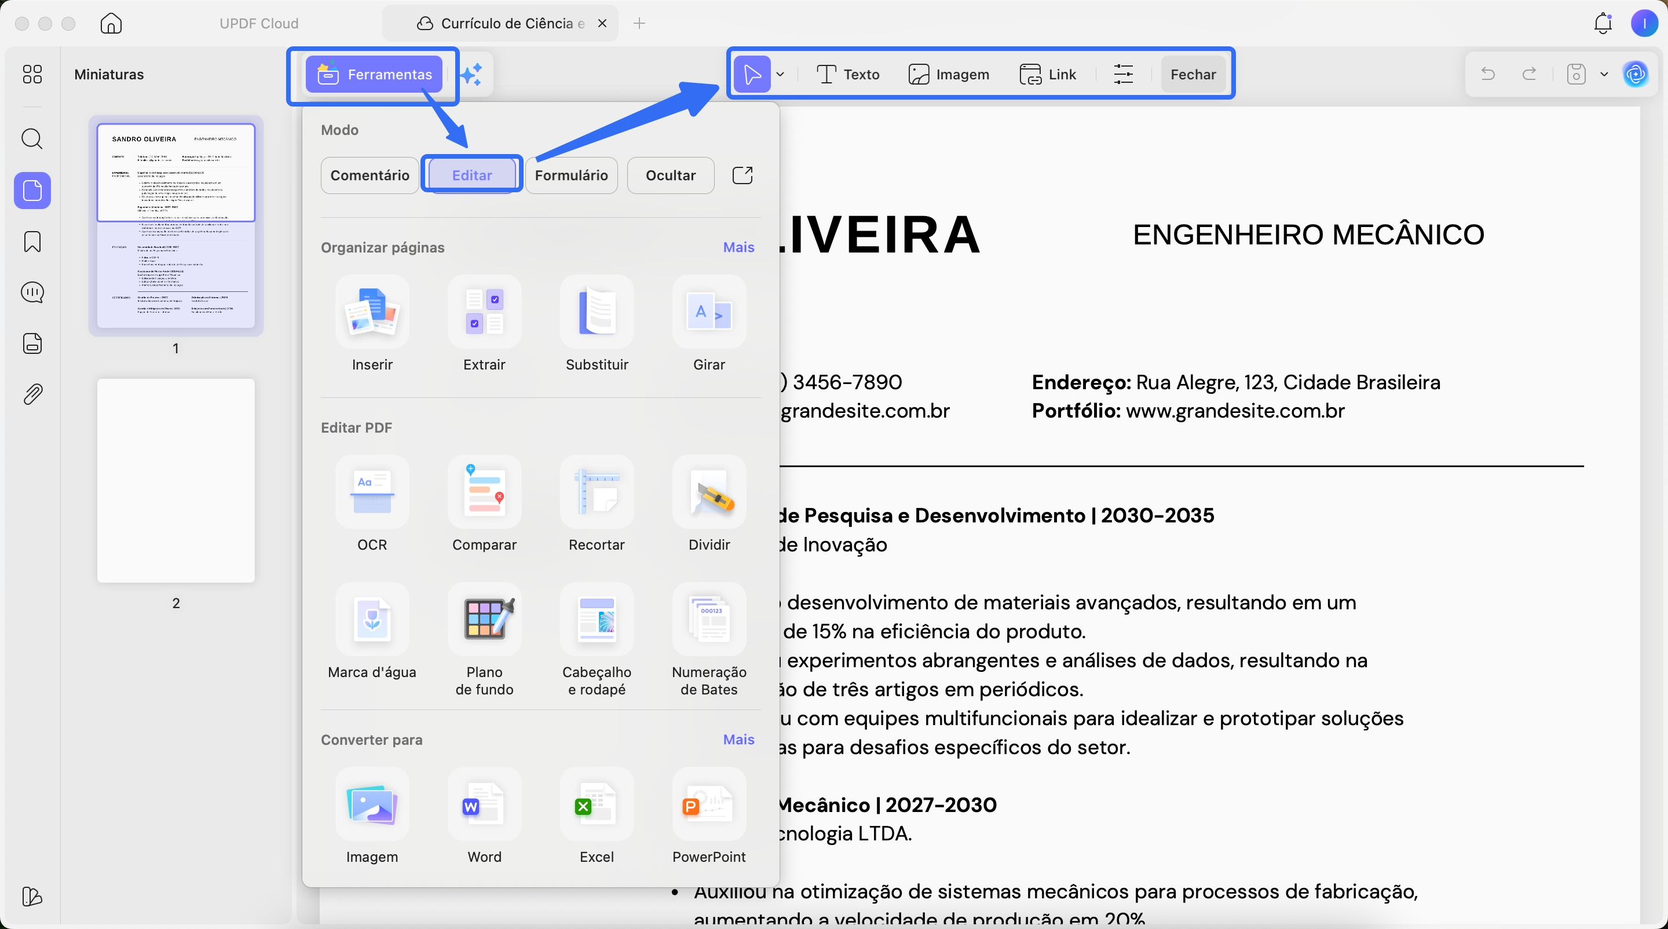Select page 1 thumbnail
The height and width of the screenshot is (929, 1668).
(175, 225)
